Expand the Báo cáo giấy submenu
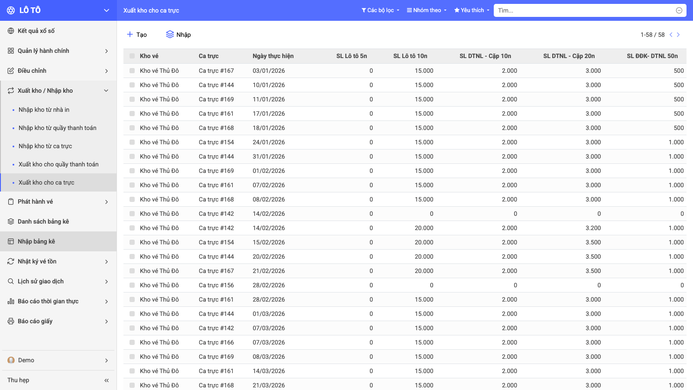Image resolution: width=693 pixels, height=390 pixels. point(58,321)
